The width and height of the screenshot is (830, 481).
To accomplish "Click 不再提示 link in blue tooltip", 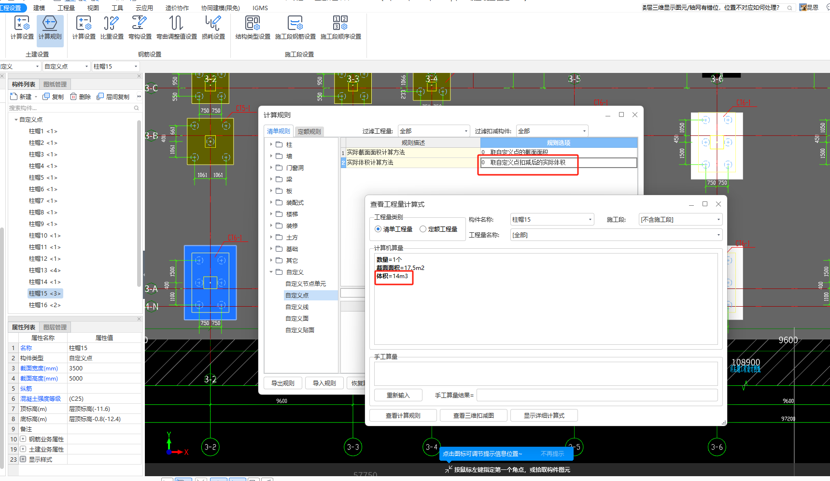I will pos(552,453).
